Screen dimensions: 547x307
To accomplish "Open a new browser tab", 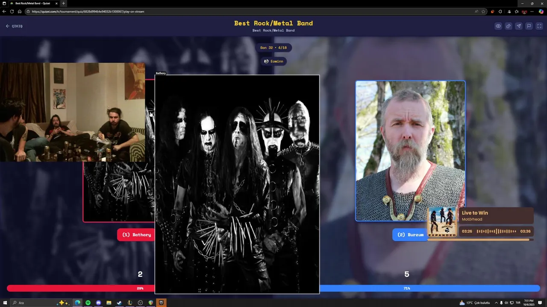I will point(64,3).
